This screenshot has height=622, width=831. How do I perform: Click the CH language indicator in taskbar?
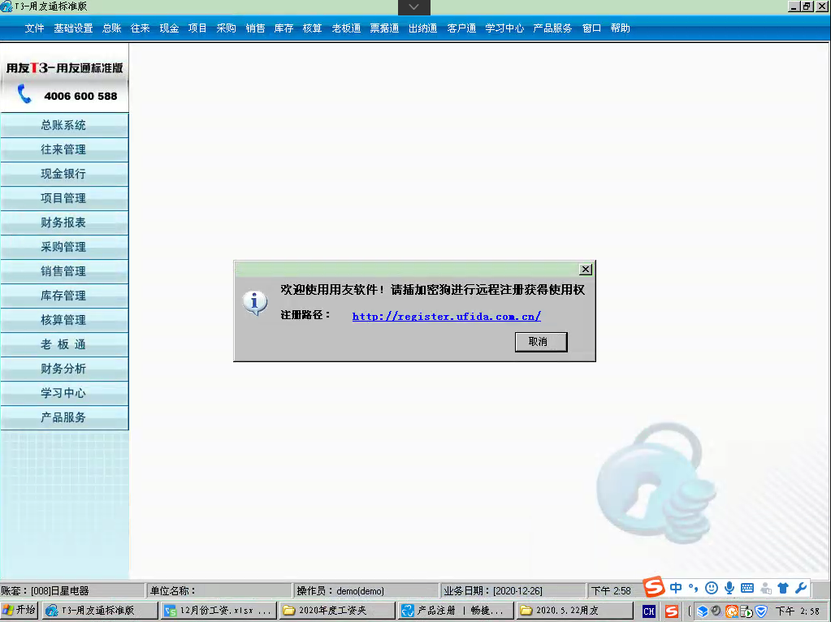pyautogui.click(x=649, y=611)
